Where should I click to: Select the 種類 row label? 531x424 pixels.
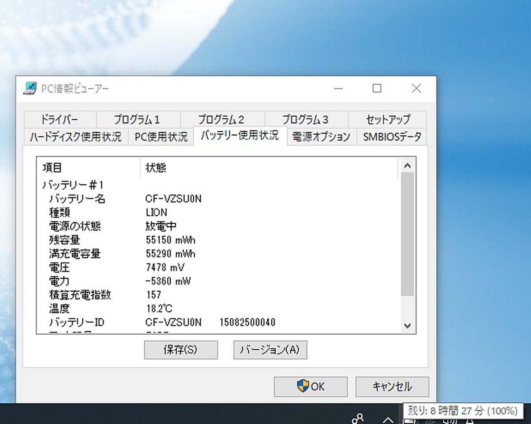coord(59,213)
